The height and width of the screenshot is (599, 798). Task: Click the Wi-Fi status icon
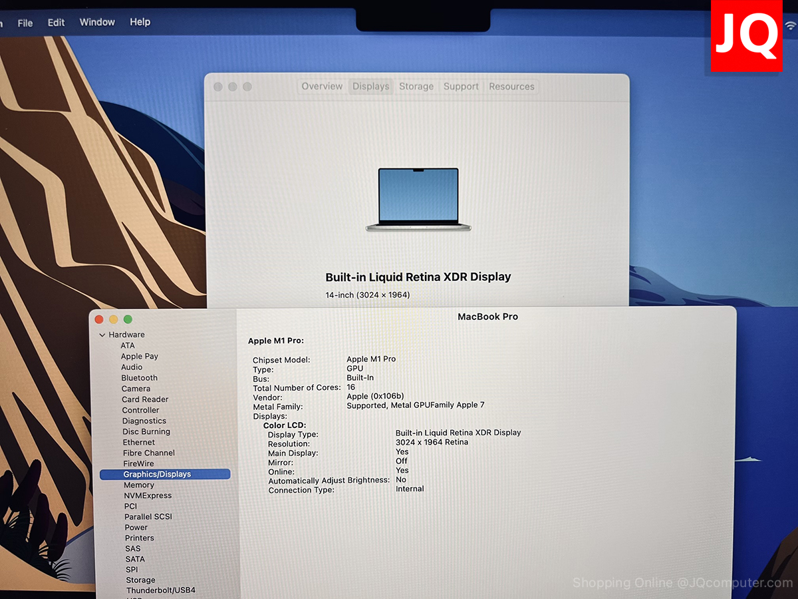pos(791,25)
